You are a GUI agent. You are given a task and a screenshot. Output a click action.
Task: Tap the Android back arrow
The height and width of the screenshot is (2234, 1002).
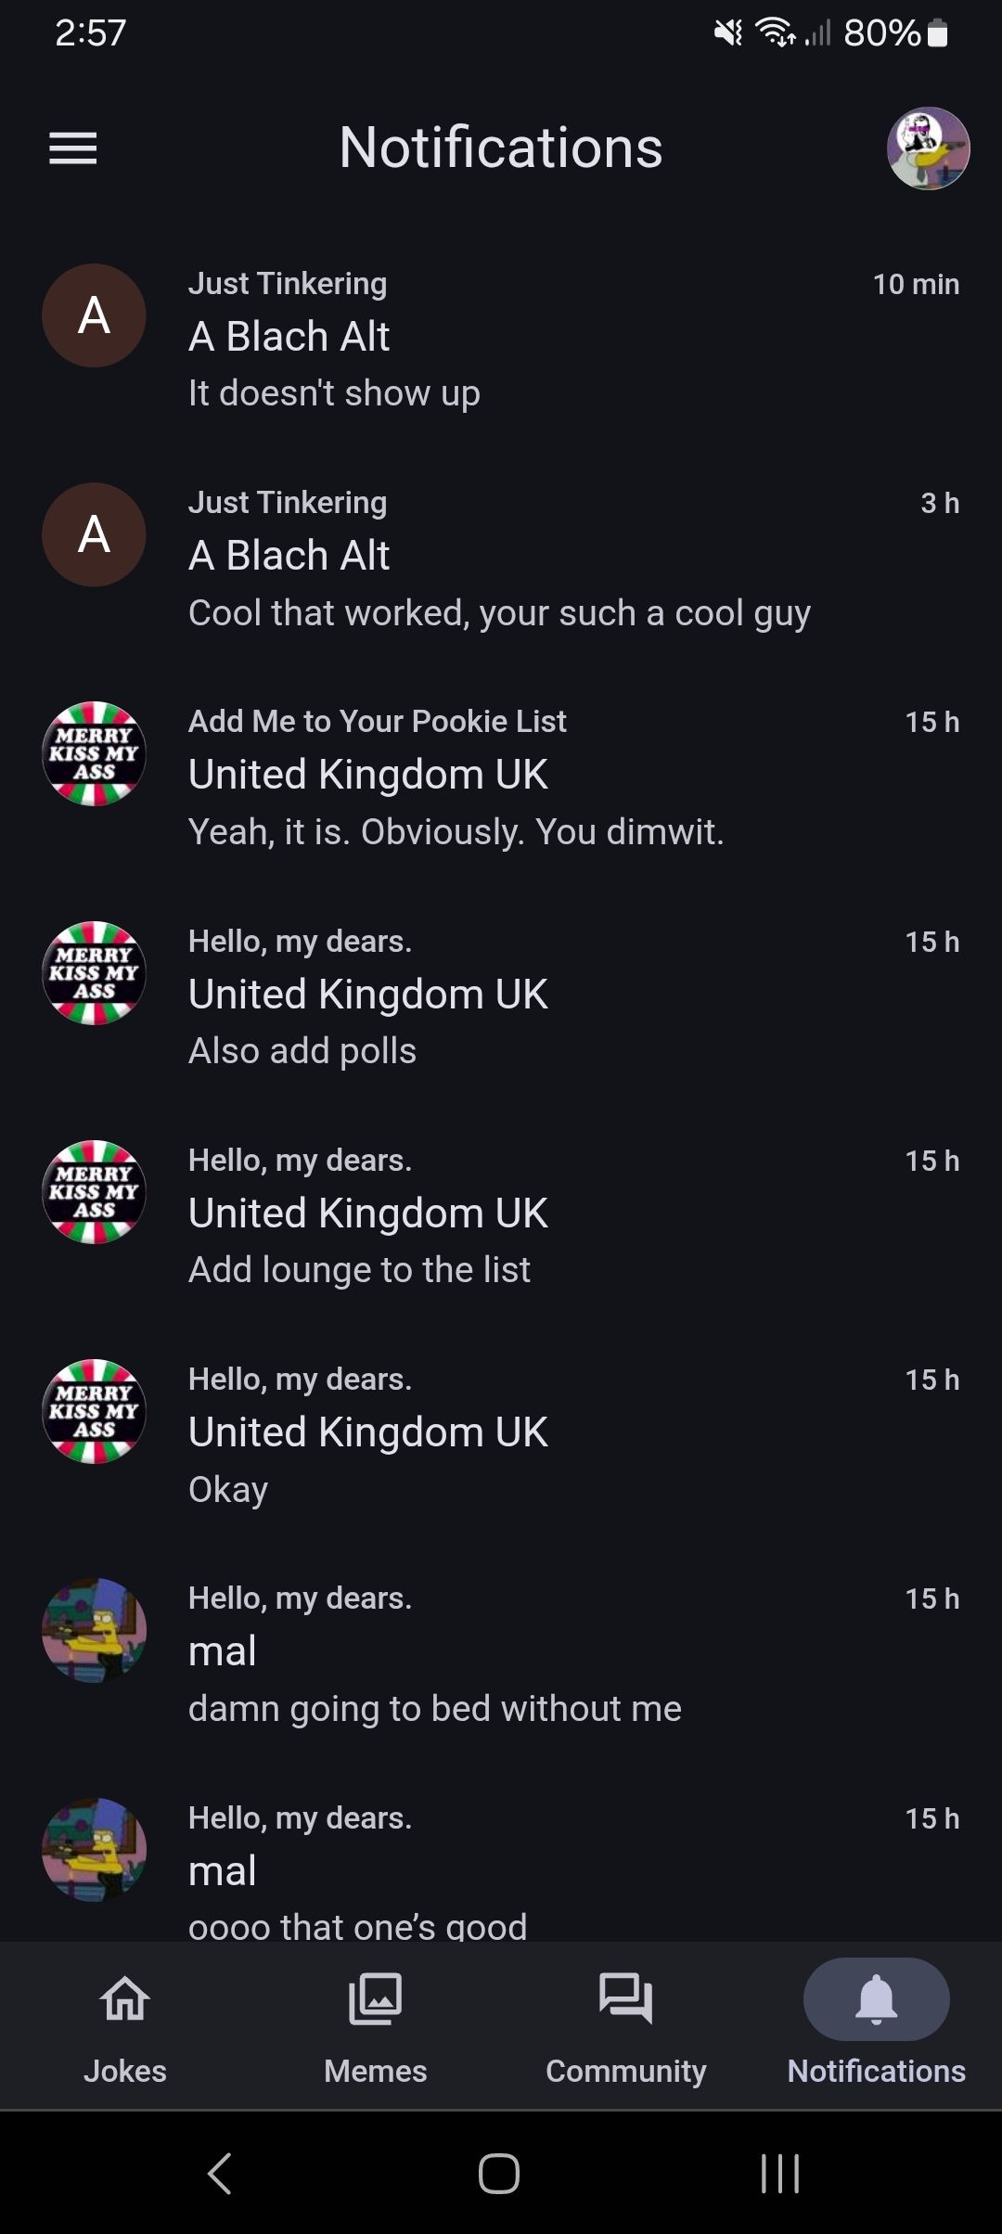220,2173
